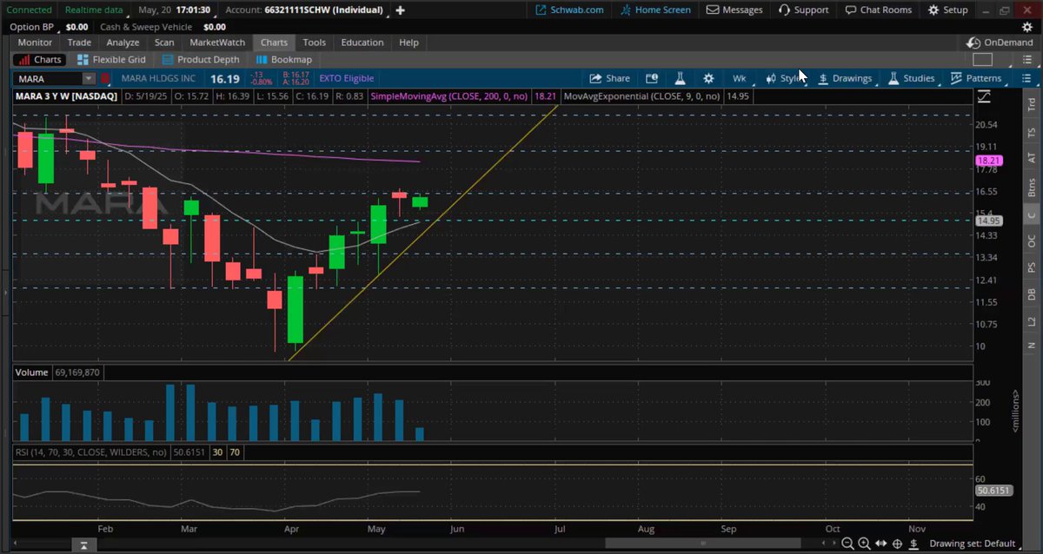Open Support menu
Viewport: 1043px width, 554px height.
pyautogui.click(x=804, y=10)
